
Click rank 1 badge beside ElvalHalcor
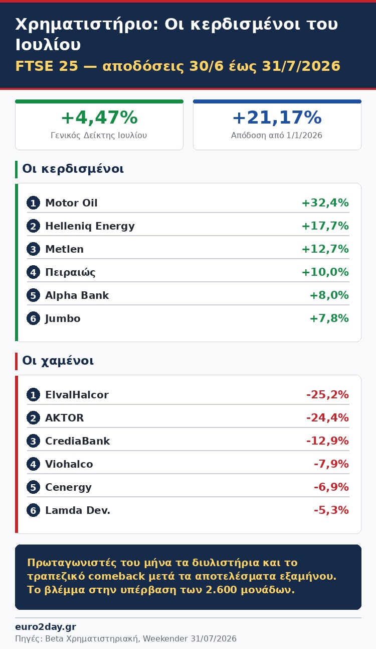33,395
